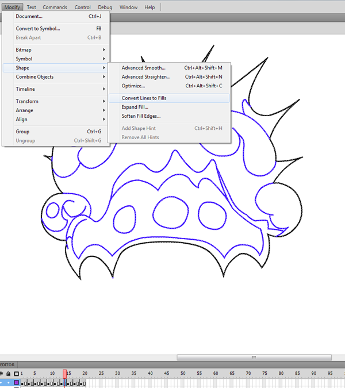This screenshot has height=388, width=345.
Task: Expand the Combine Objects submenu
Action: (56, 76)
